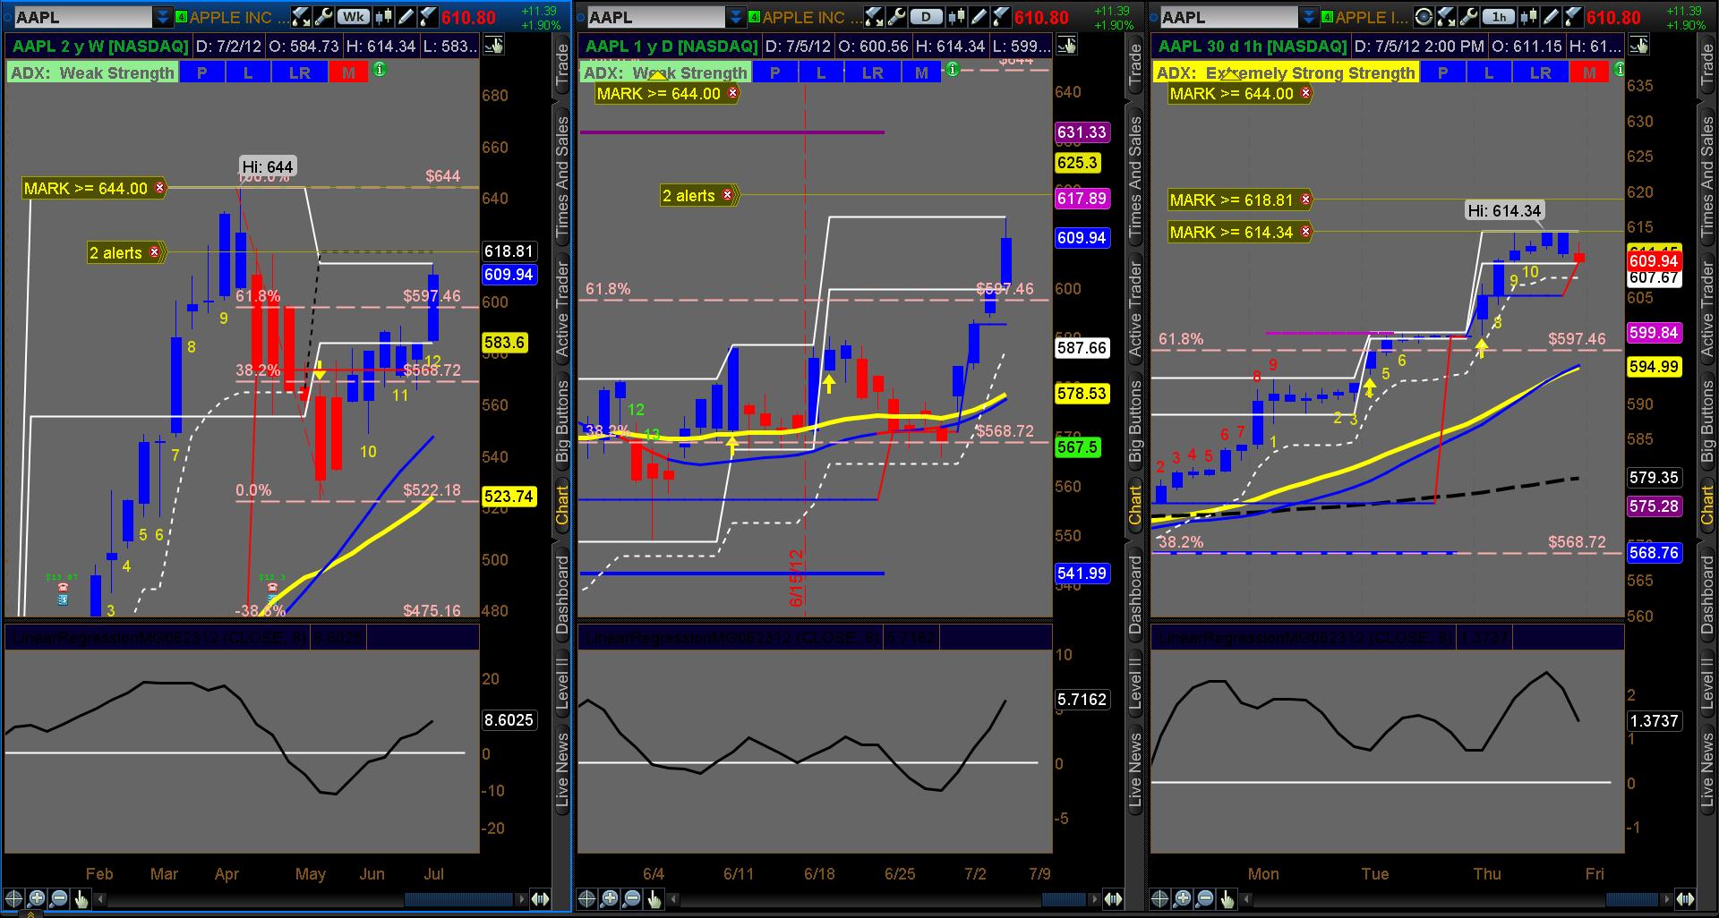Select the pencil drawing icon in the weekly chart

coord(406,17)
